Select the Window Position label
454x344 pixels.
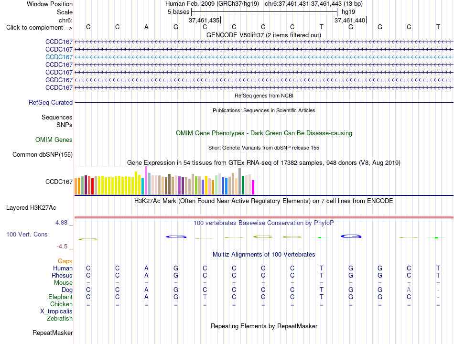50,4
